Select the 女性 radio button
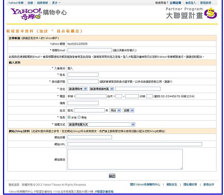The height and width of the screenshot is (195, 224). pyautogui.click(x=69, y=117)
